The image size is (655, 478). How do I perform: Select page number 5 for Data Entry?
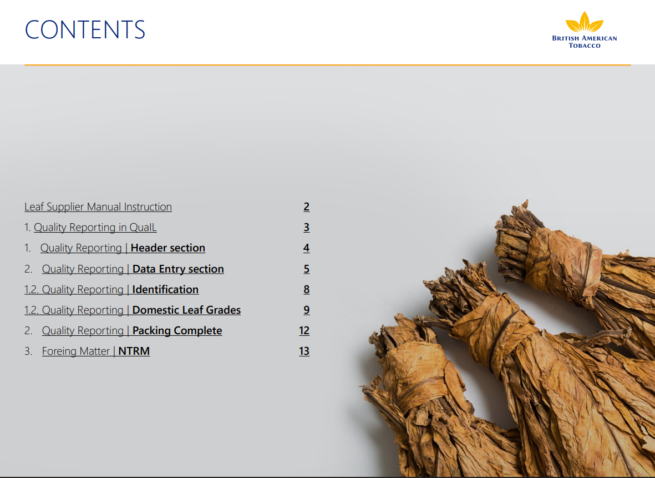coord(306,269)
